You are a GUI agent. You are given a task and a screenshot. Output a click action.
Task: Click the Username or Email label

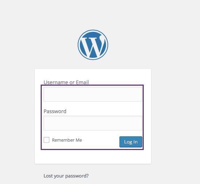coord(66,82)
